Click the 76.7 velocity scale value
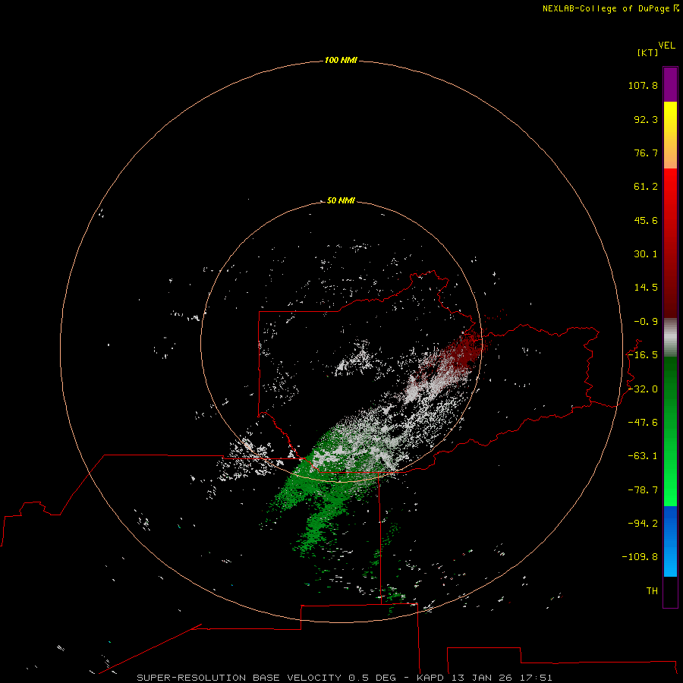The height and width of the screenshot is (683, 683). click(646, 153)
